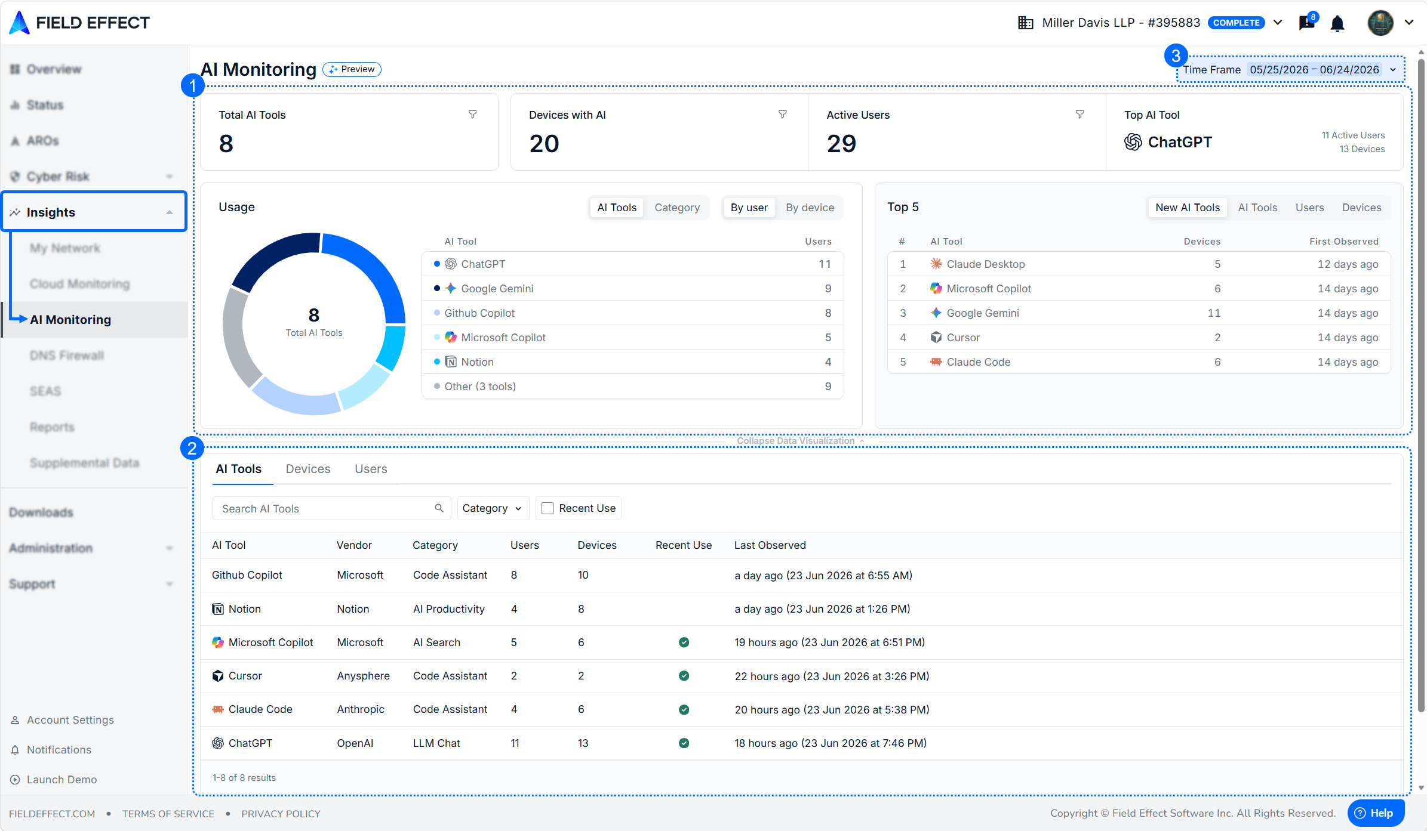1427x831 pixels.
Task: Click the Field Effect logo
Action: point(79,23)
